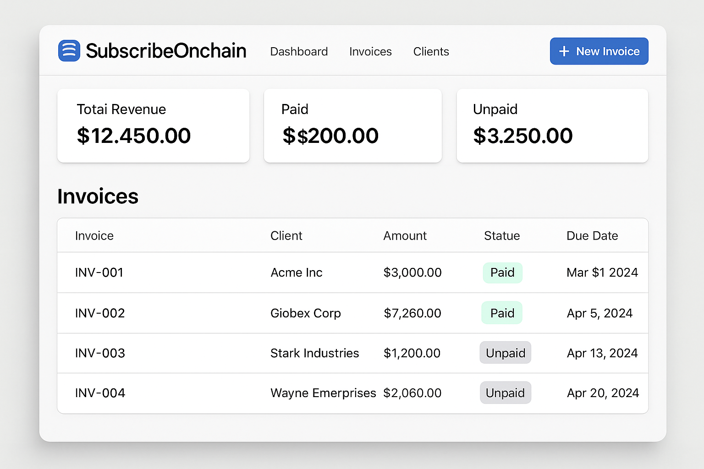Click the Giobex Corp client name
The image size is (704, 469).
pos(306,313)
